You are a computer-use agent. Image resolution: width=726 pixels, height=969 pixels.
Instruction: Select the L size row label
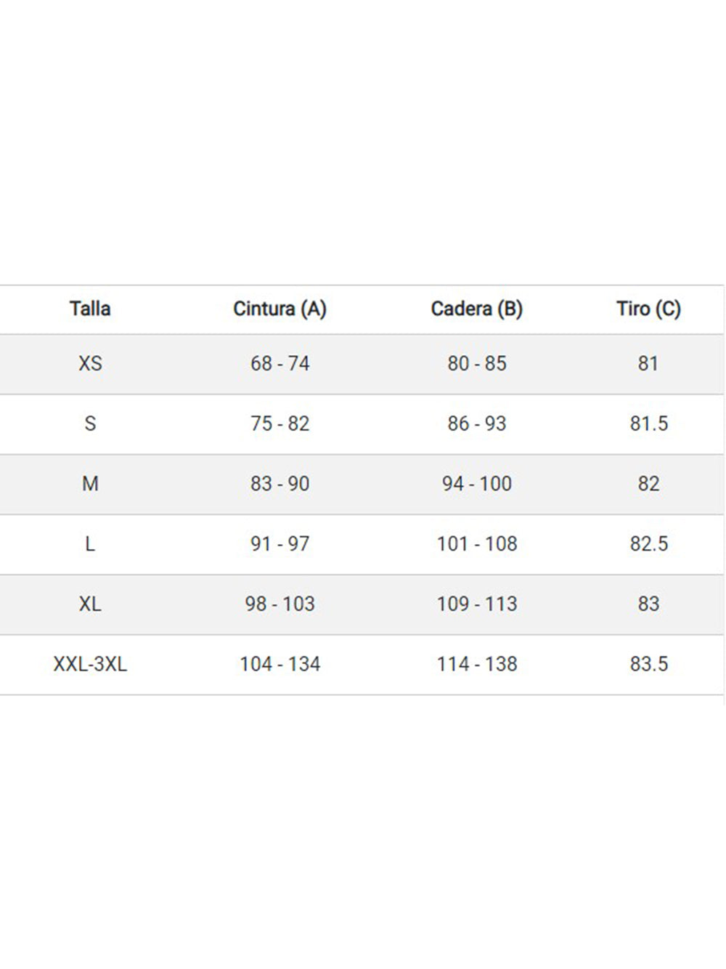pos(90,544)
